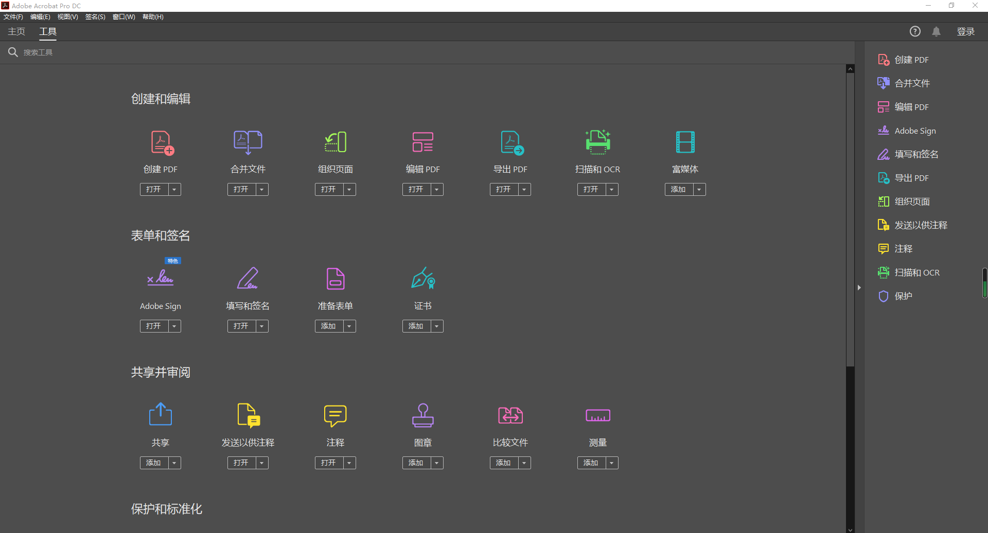The height and width of the screenshot is (533, 988).
Task: Open the notifications bell icon
Action: [937, 31]
